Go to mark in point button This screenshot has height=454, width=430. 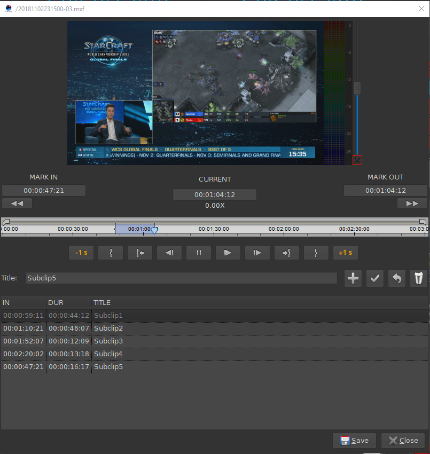point(140,253)
